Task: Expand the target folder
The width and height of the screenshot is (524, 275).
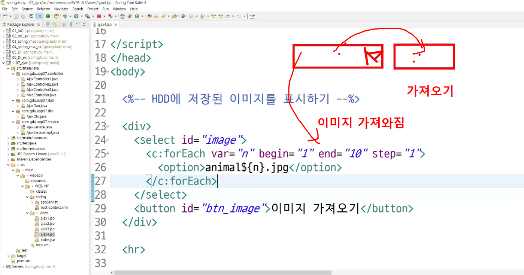Action: coord(8,256)
